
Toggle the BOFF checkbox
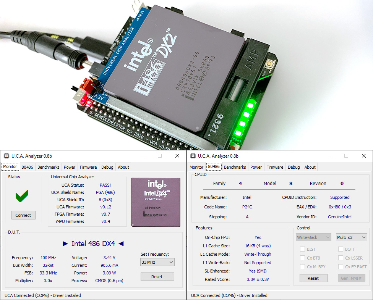click(341, 249)
